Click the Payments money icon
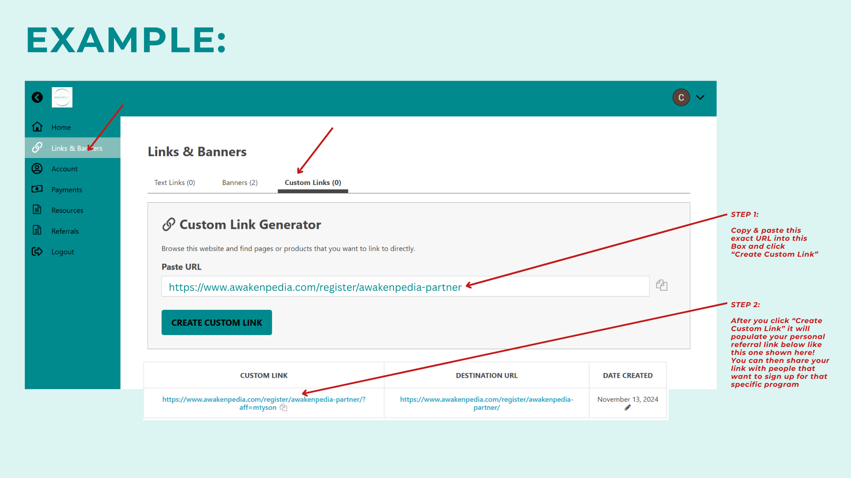Screen dimensions: 851x478 [37, 189]
